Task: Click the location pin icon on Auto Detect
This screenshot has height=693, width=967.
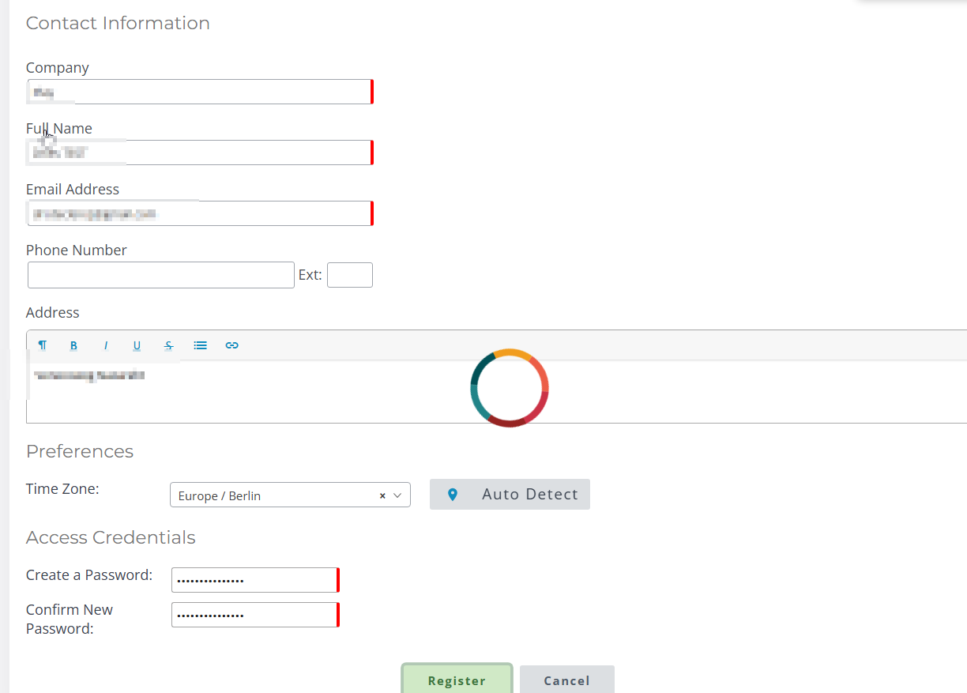Action: pos(453,495)
